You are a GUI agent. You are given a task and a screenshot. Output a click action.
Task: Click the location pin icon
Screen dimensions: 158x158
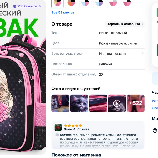pos(155,131)
